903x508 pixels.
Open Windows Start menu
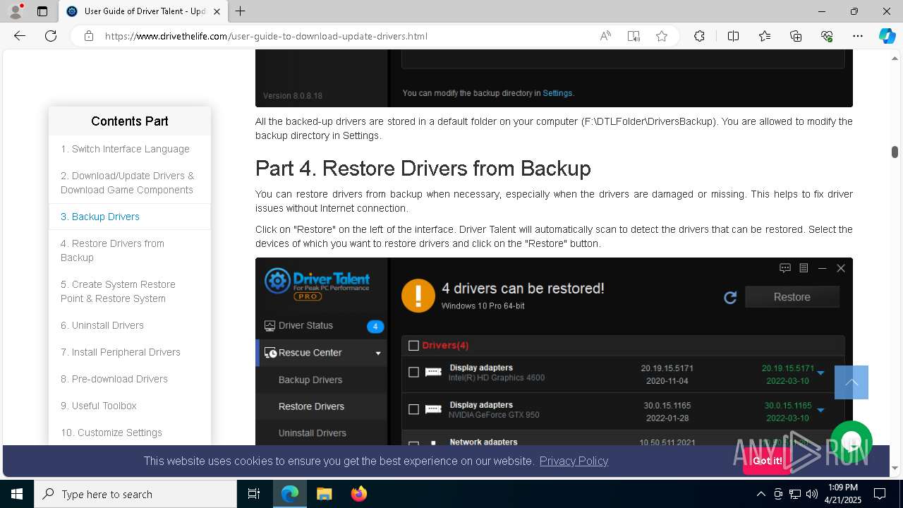(x=17, y=494)
